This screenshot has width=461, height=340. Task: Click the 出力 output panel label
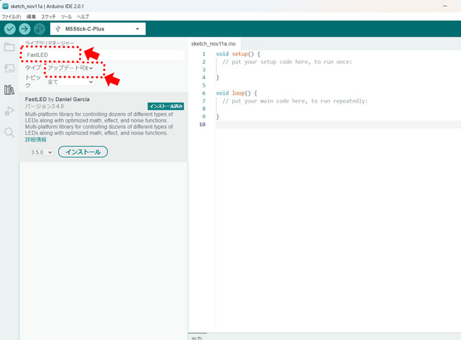point(197,337)
